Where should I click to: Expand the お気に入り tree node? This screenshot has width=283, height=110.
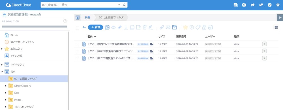(x=2, y=49)
